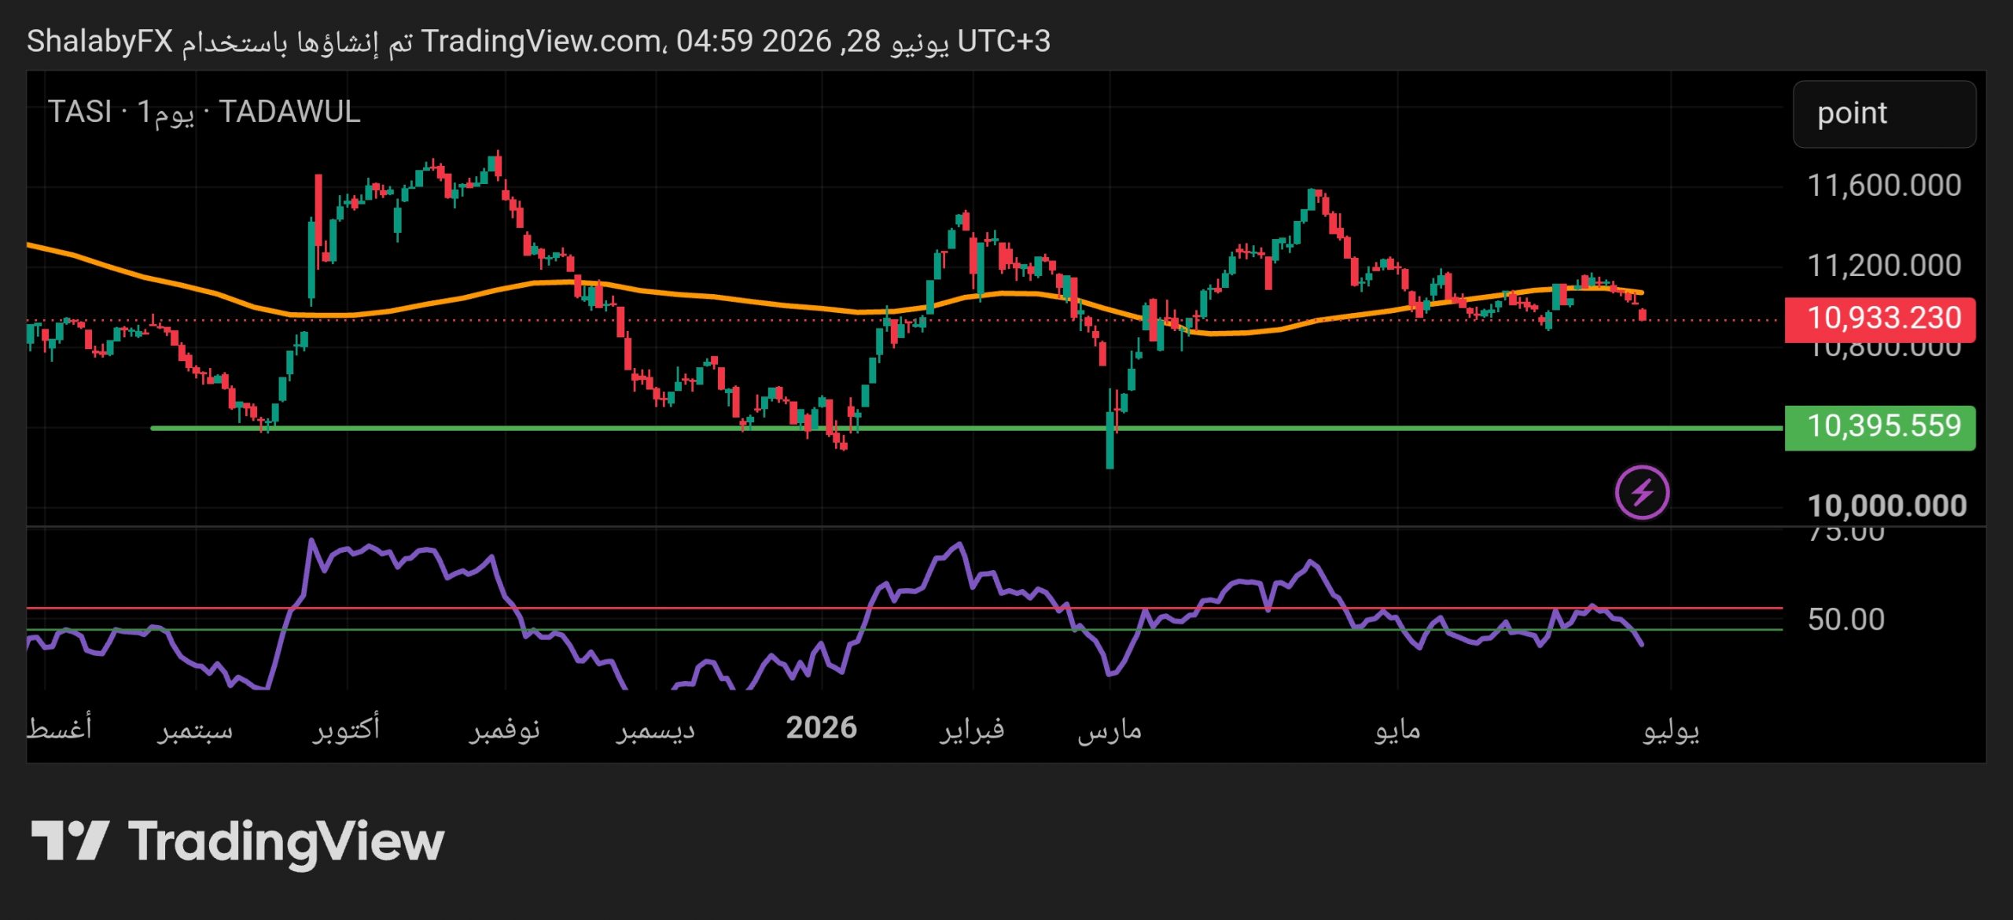Open the TADAWUL exchange label

click(289, 112)
